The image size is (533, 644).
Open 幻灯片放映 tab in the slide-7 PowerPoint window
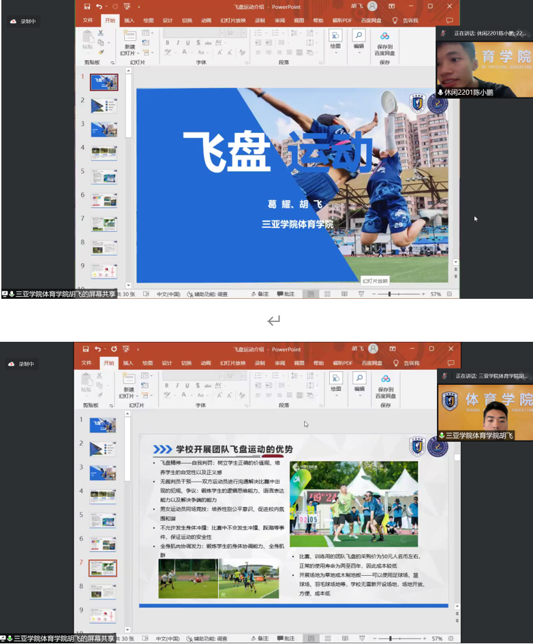click(x=232, y=363)
